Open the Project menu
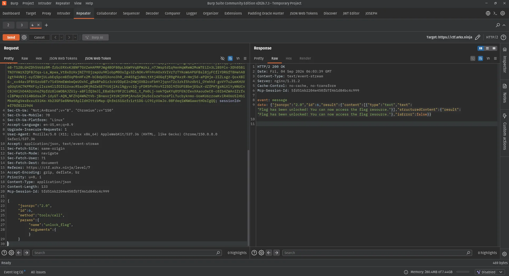 (28, 3)
